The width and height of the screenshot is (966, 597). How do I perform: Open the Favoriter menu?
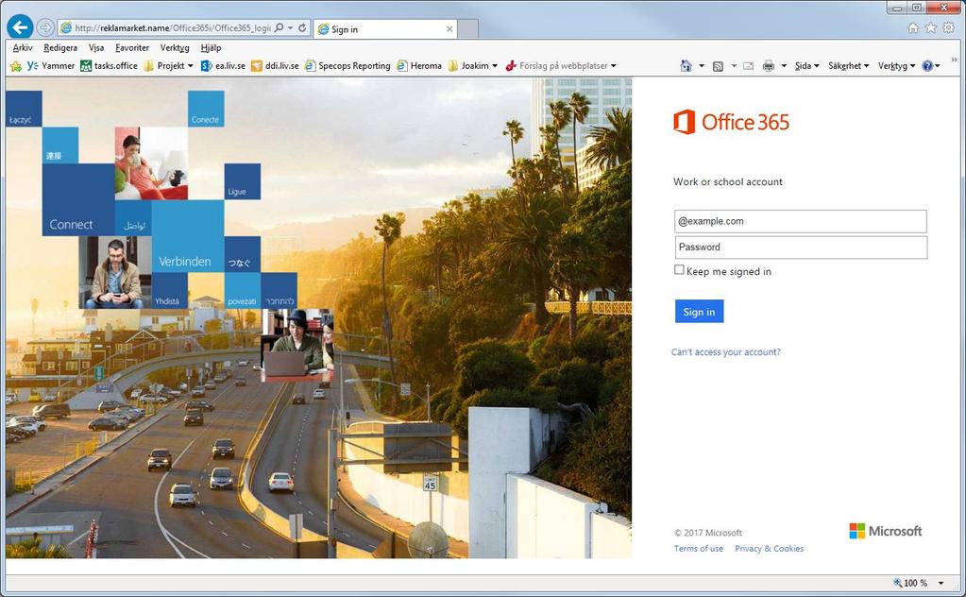[x=132, y=47]
